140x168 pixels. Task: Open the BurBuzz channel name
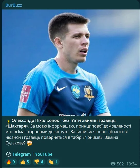[x=14, y=5]
